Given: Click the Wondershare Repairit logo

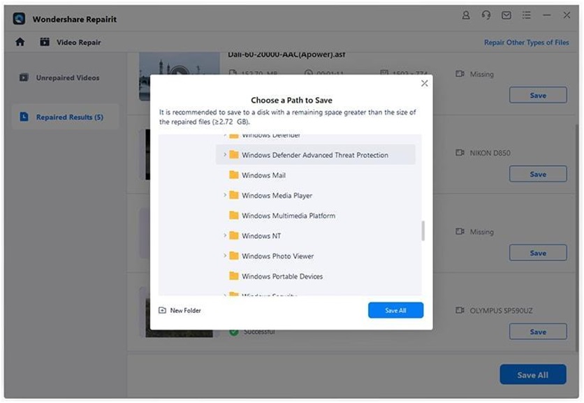Looking at the screenshot, I should pyautogui.click(x=19, y=18).
